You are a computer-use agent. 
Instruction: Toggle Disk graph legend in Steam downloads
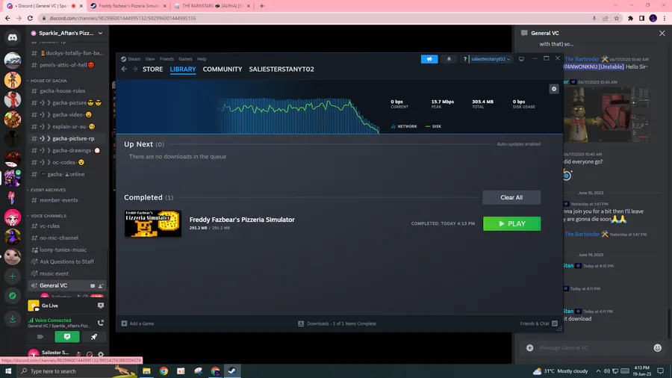[433, 126]
